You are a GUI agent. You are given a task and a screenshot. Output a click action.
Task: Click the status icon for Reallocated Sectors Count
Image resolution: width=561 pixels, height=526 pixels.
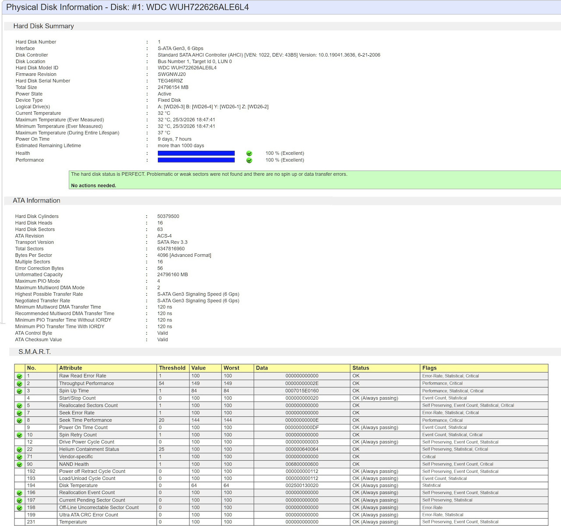(x=19, y=406)
